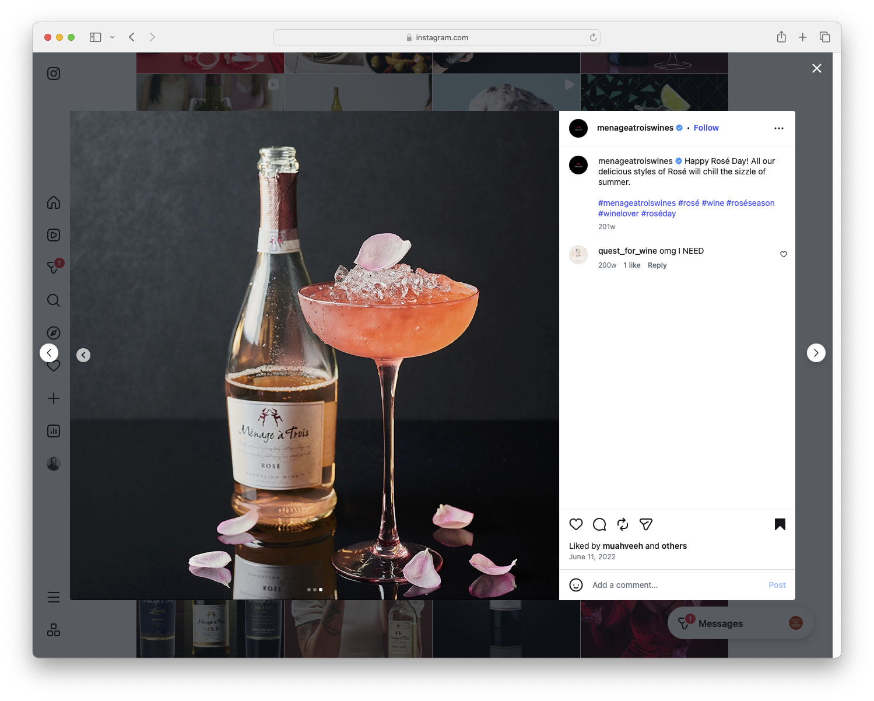Open Instagram Search
Screen dimensions: 874x701
[53, 300]
